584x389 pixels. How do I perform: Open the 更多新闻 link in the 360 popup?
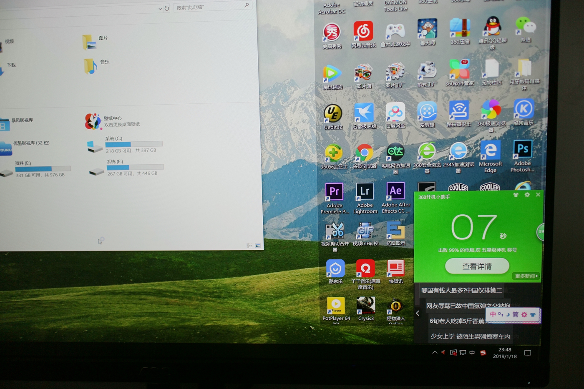526,276
